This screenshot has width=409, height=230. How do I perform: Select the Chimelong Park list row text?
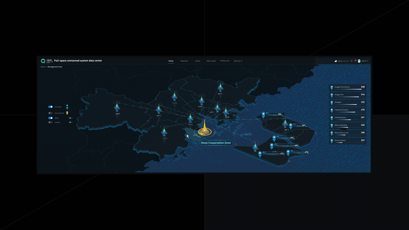click(340, 117)
